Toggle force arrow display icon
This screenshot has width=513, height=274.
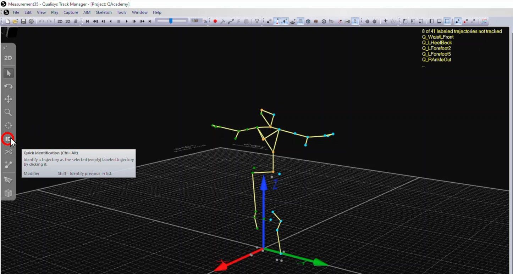(285, 21)
